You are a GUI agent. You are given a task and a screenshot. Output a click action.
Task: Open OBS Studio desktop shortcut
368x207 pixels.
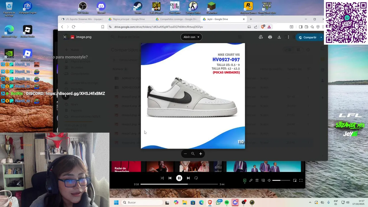83,8
